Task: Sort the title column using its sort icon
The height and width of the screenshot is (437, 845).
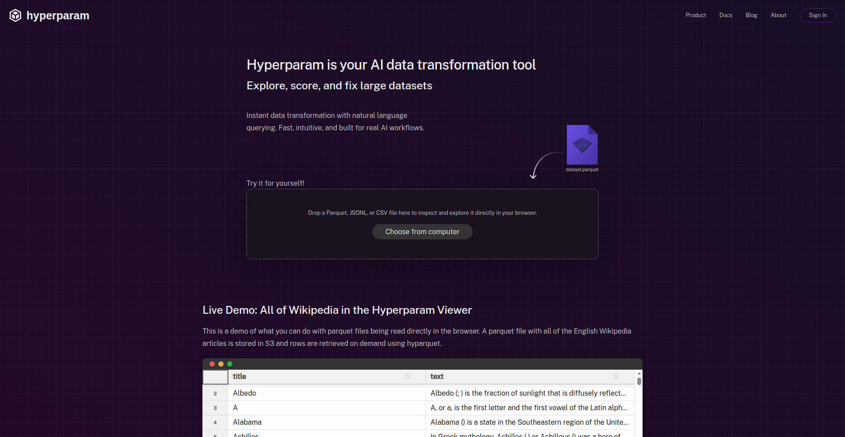Action: pyautogui.click(x=407, y=377)
